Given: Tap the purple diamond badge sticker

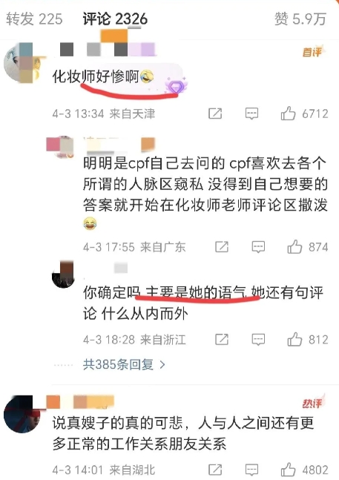Looking at the screenshot, I should pos(176,86).
